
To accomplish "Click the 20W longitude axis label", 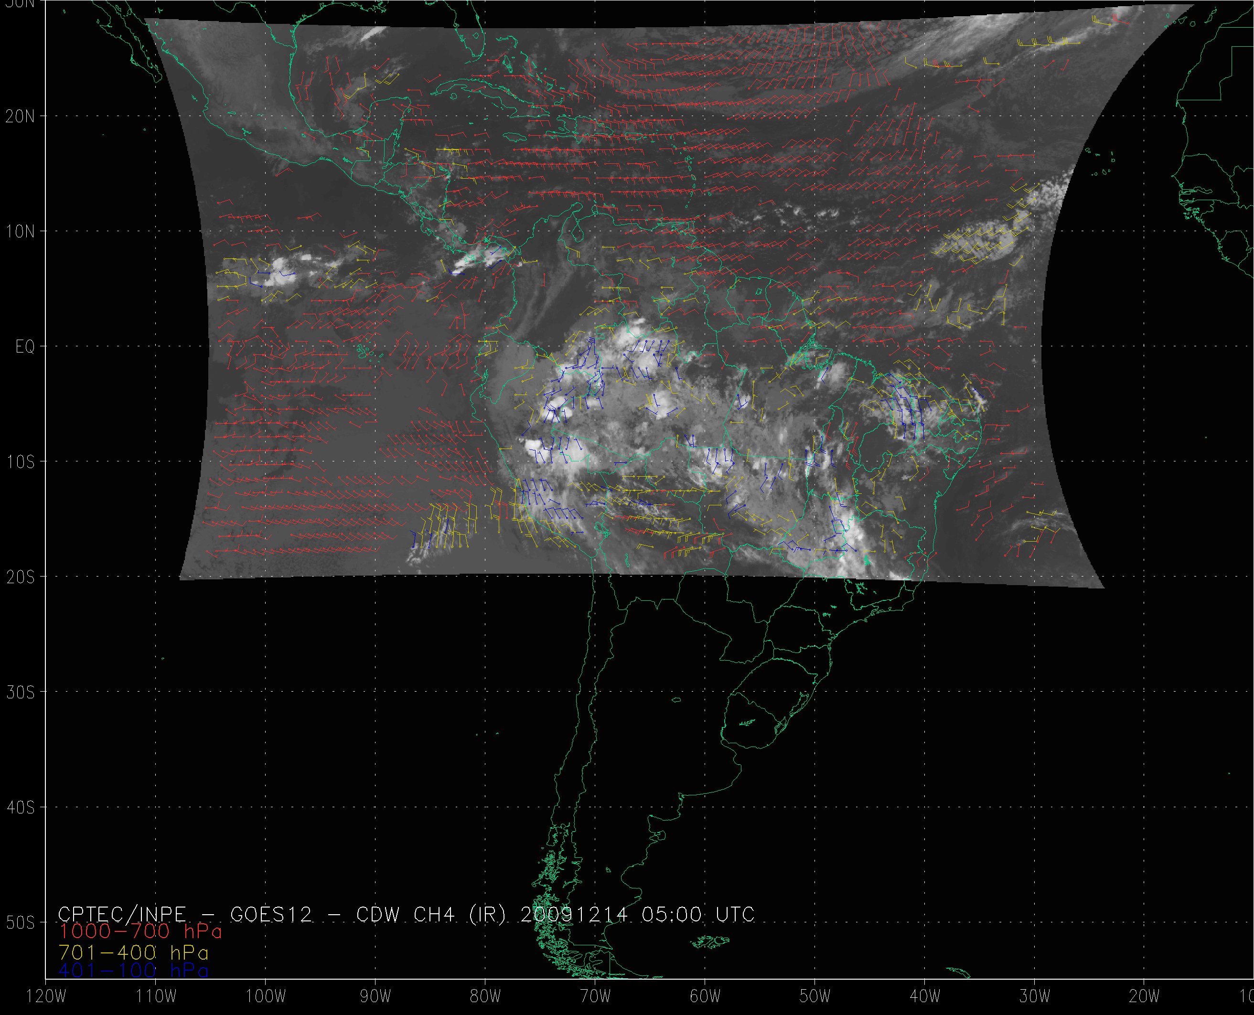I will tap(1145, 997).
